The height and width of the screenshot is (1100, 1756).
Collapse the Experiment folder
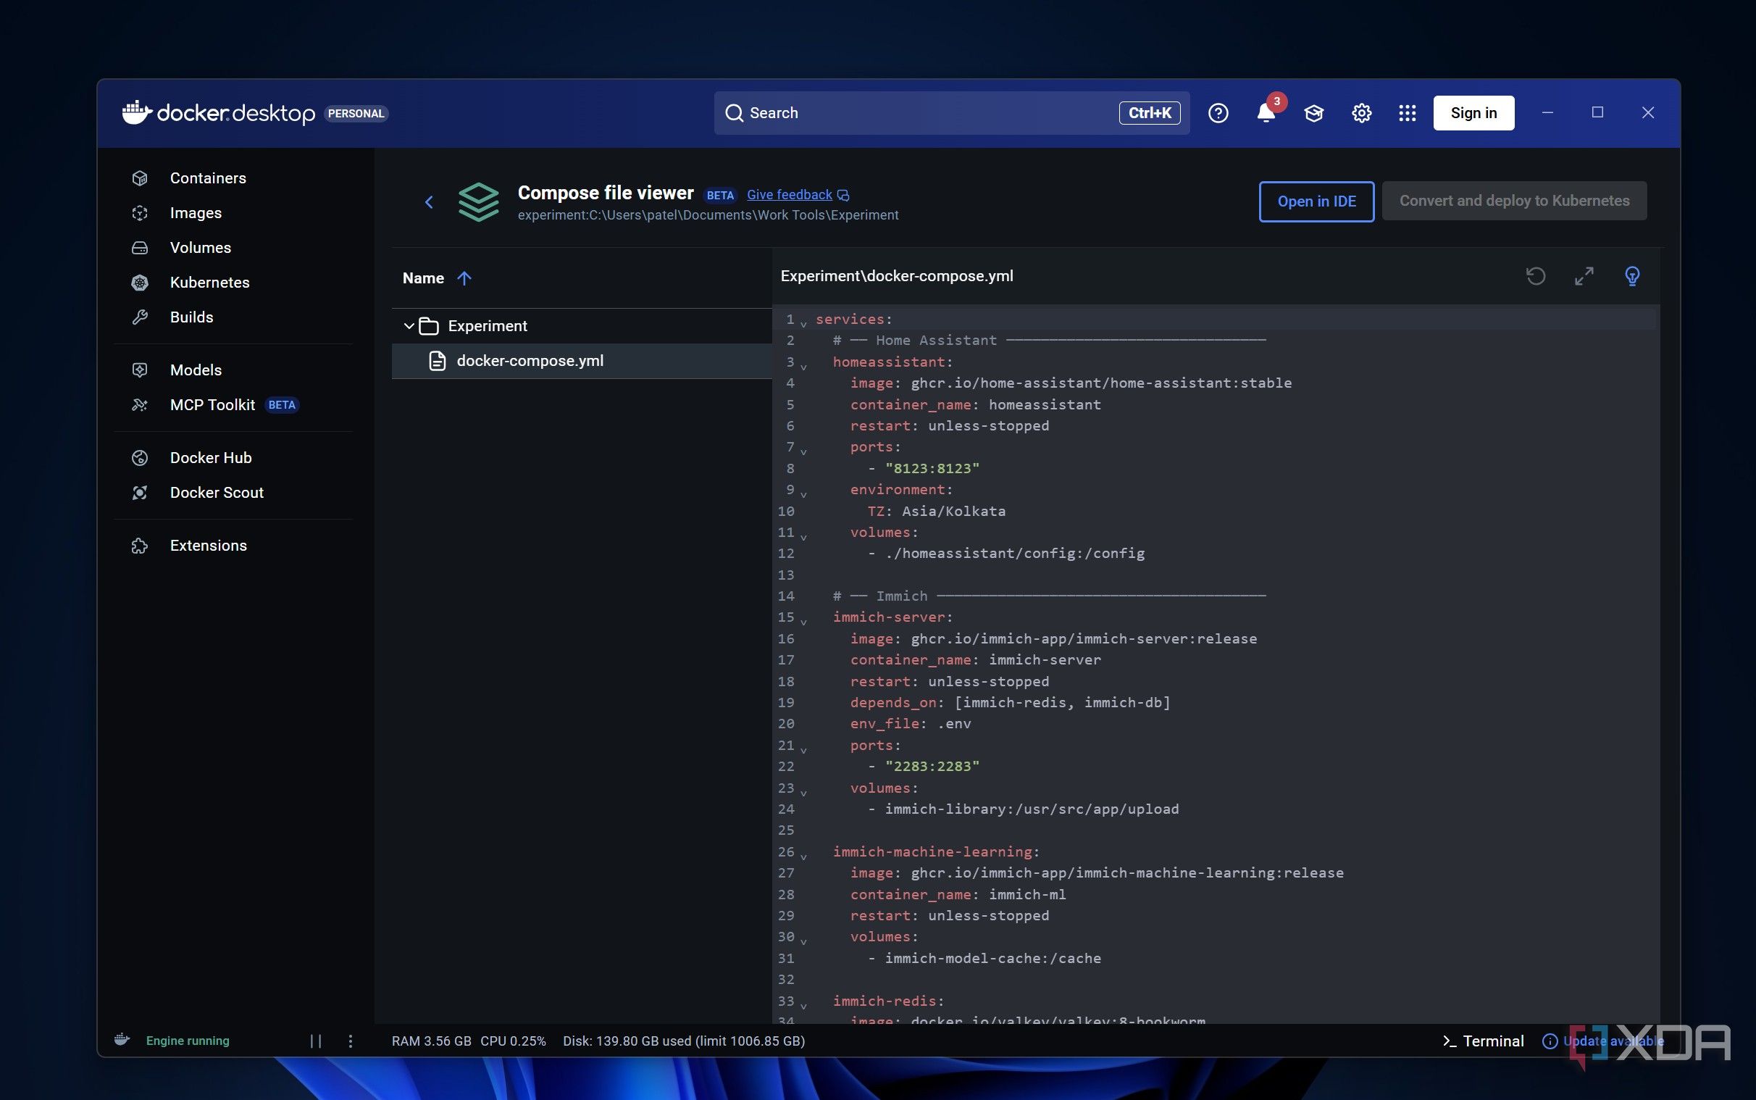[409, 326]
